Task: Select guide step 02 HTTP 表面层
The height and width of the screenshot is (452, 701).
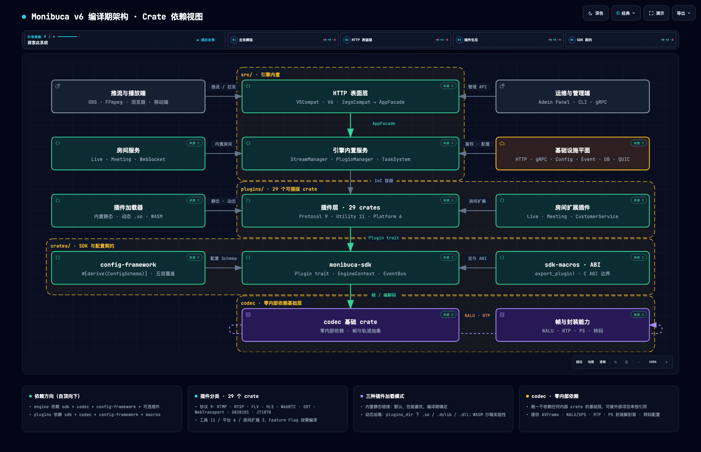Action: click(x=396, y=40)
